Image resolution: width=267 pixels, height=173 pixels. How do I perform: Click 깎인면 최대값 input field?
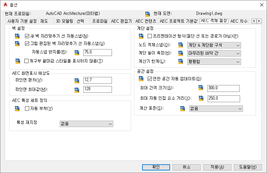point(98,89)
